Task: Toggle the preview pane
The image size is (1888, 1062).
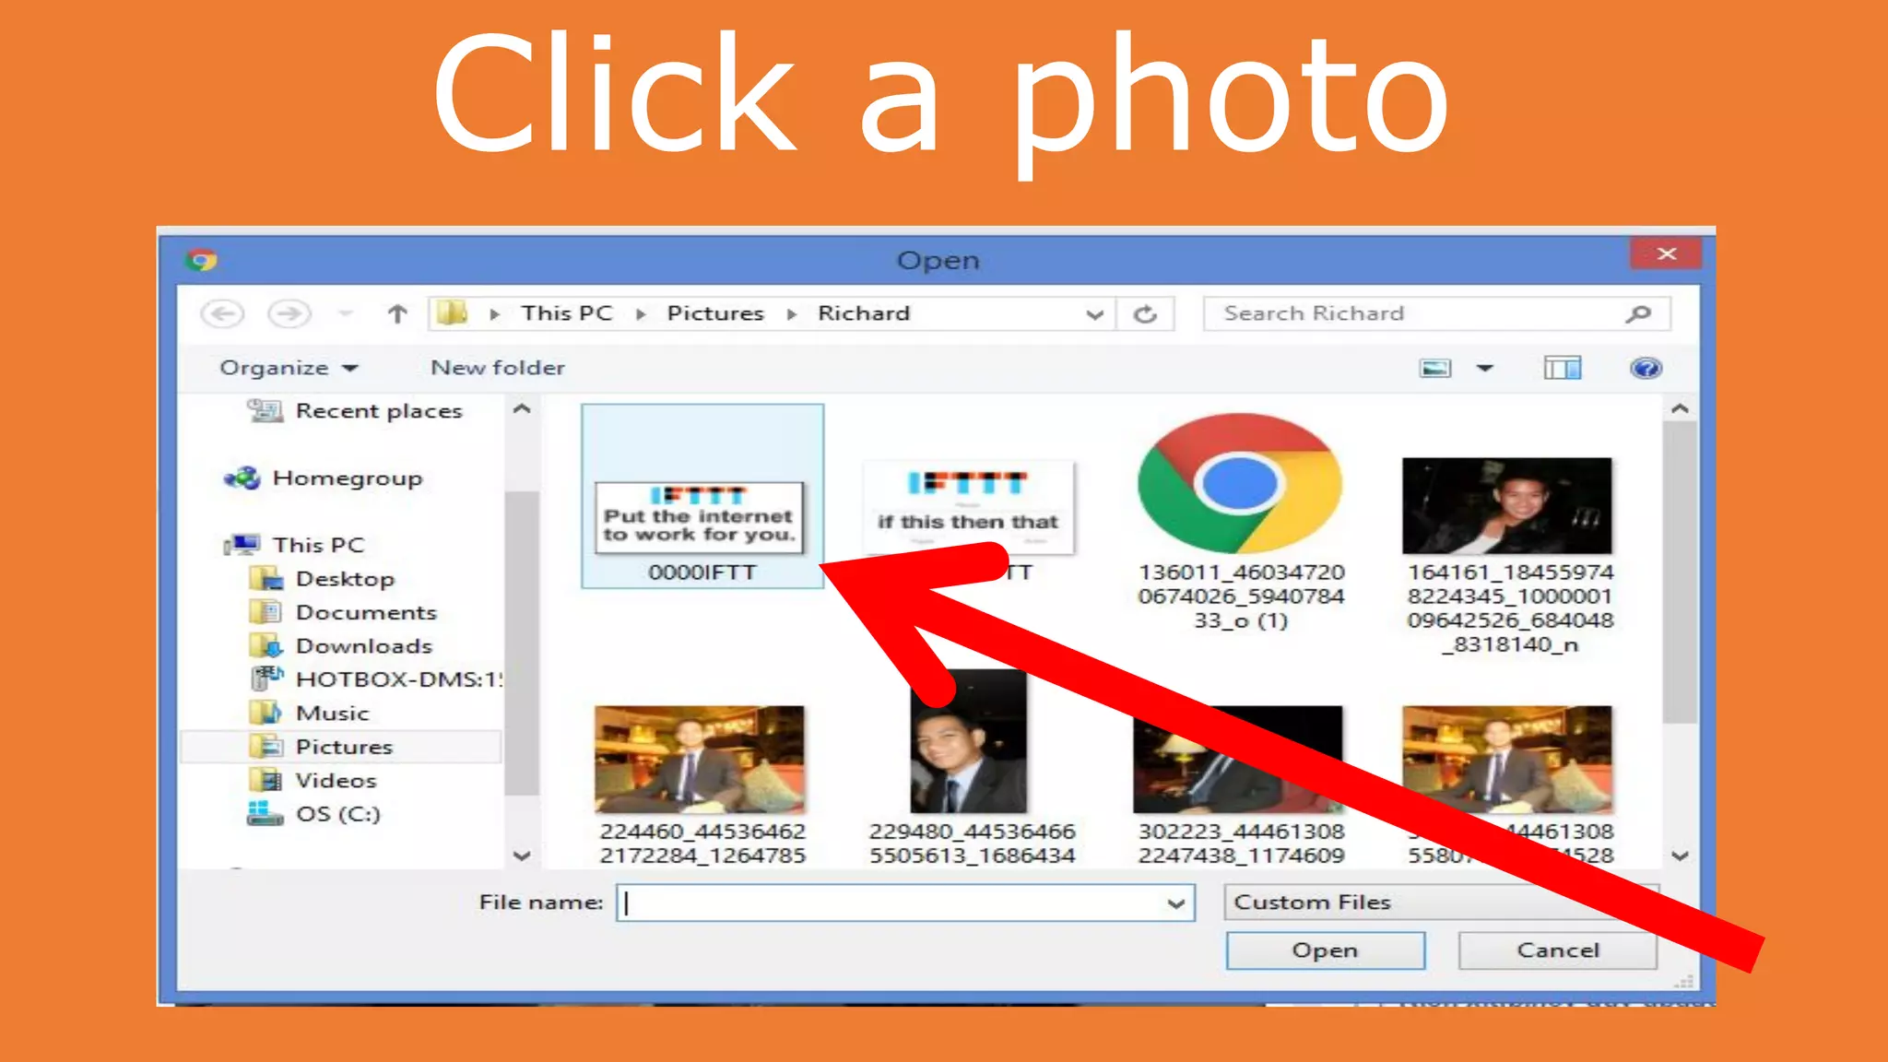Action: tap(1563, 369)
